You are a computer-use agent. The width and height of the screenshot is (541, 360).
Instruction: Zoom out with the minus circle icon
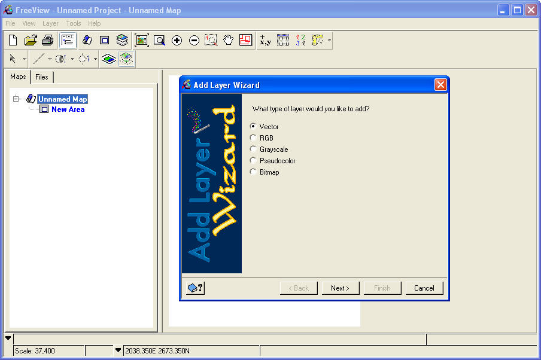(x=194, y=40)
